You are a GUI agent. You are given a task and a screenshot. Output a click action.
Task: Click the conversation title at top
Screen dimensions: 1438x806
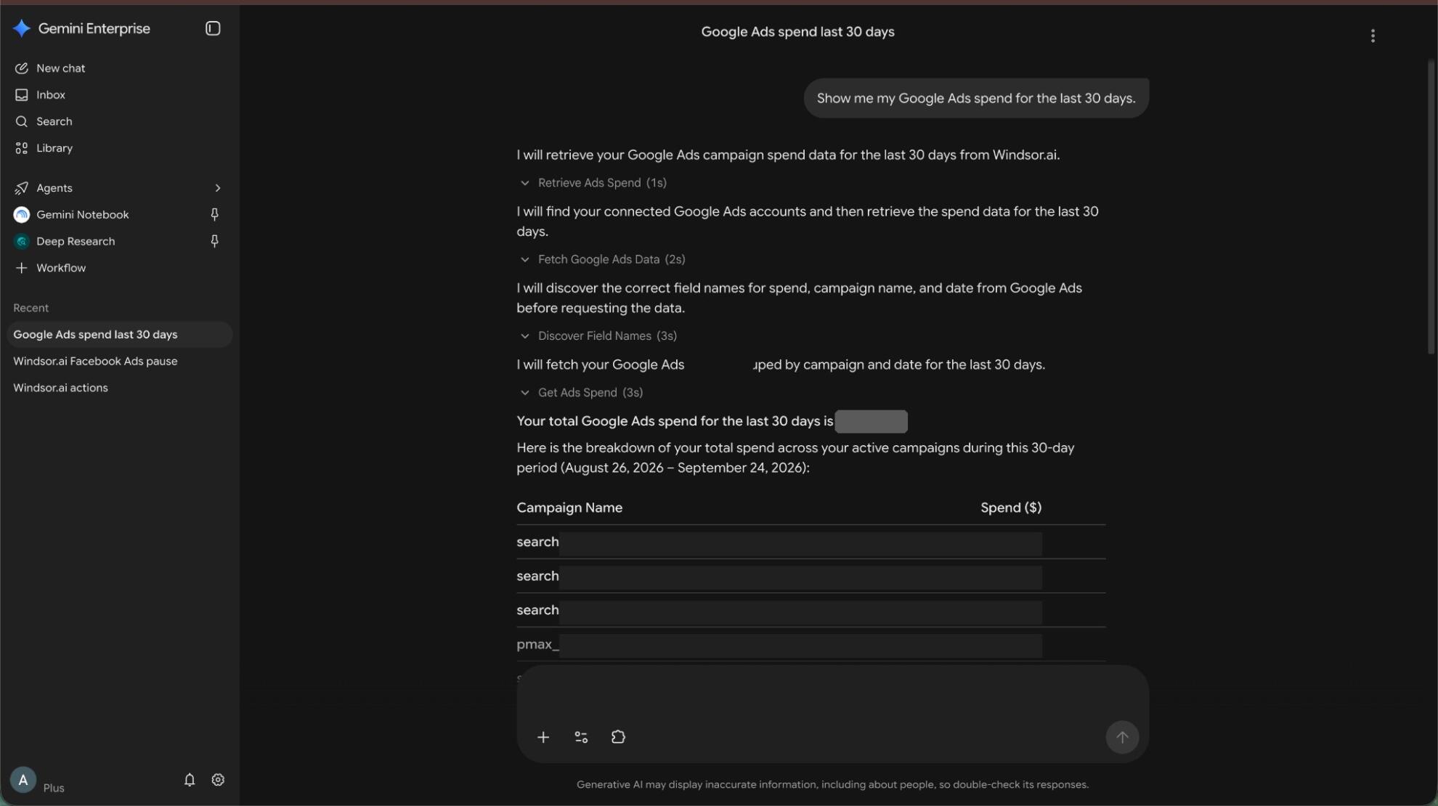797,32
